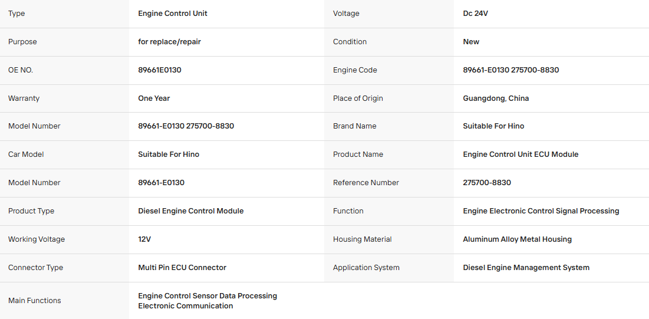Image resolution: width=649 pixels, height=319 pixels.
Task: Select the Engine Control Unit type value
Action: 173,13
